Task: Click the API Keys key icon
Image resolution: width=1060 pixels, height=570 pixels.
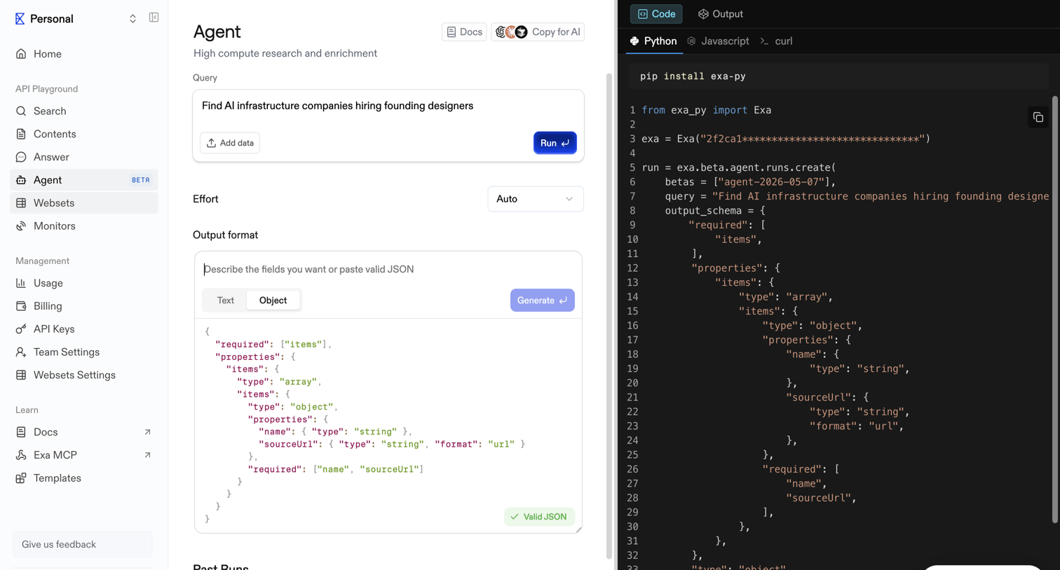Action: click(x=21, y=329)
